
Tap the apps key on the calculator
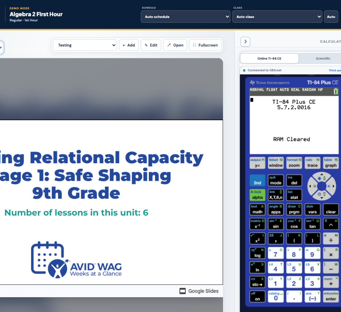point(276,209)
